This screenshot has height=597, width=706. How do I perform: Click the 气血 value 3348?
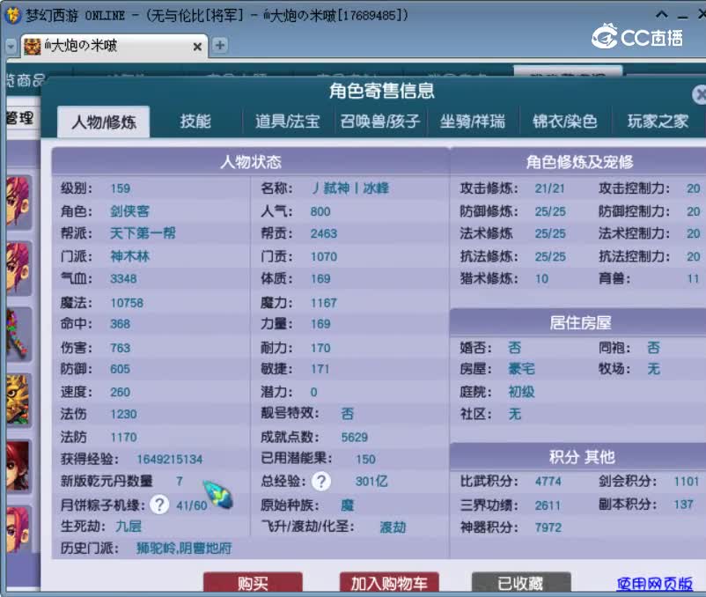tap(123, 279)
